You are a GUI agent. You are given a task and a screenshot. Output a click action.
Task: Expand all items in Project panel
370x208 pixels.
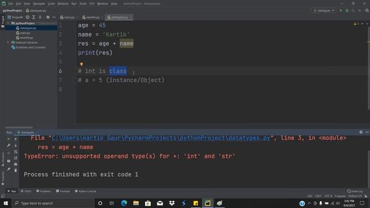tap(34, 17)
